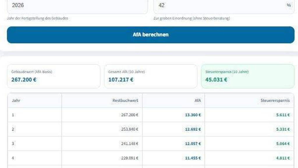Open the green Steuerersparnis (10 Jahre) card
Image resolution: width=298 pixels, height=168 pixels.
[247, 76]
